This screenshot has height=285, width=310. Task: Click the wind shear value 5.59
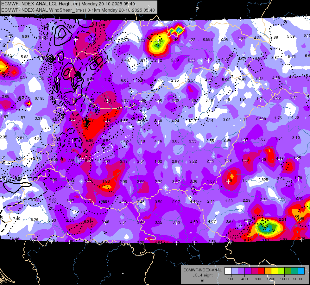tap(291, 36)
